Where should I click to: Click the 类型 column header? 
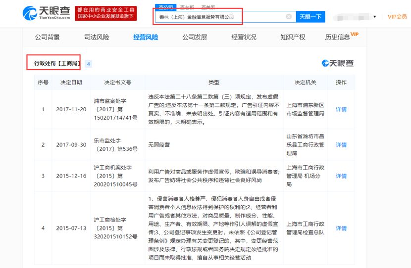pos(213,83)
